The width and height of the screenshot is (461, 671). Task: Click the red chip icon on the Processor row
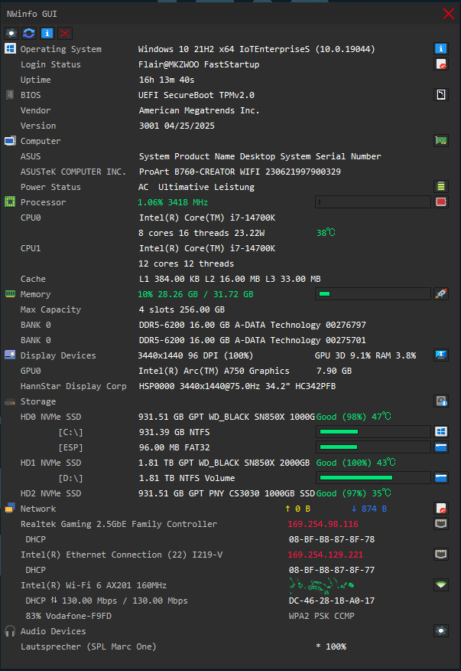point(441,202)
